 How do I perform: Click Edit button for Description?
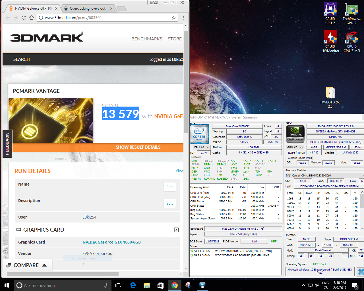[170, 203]
